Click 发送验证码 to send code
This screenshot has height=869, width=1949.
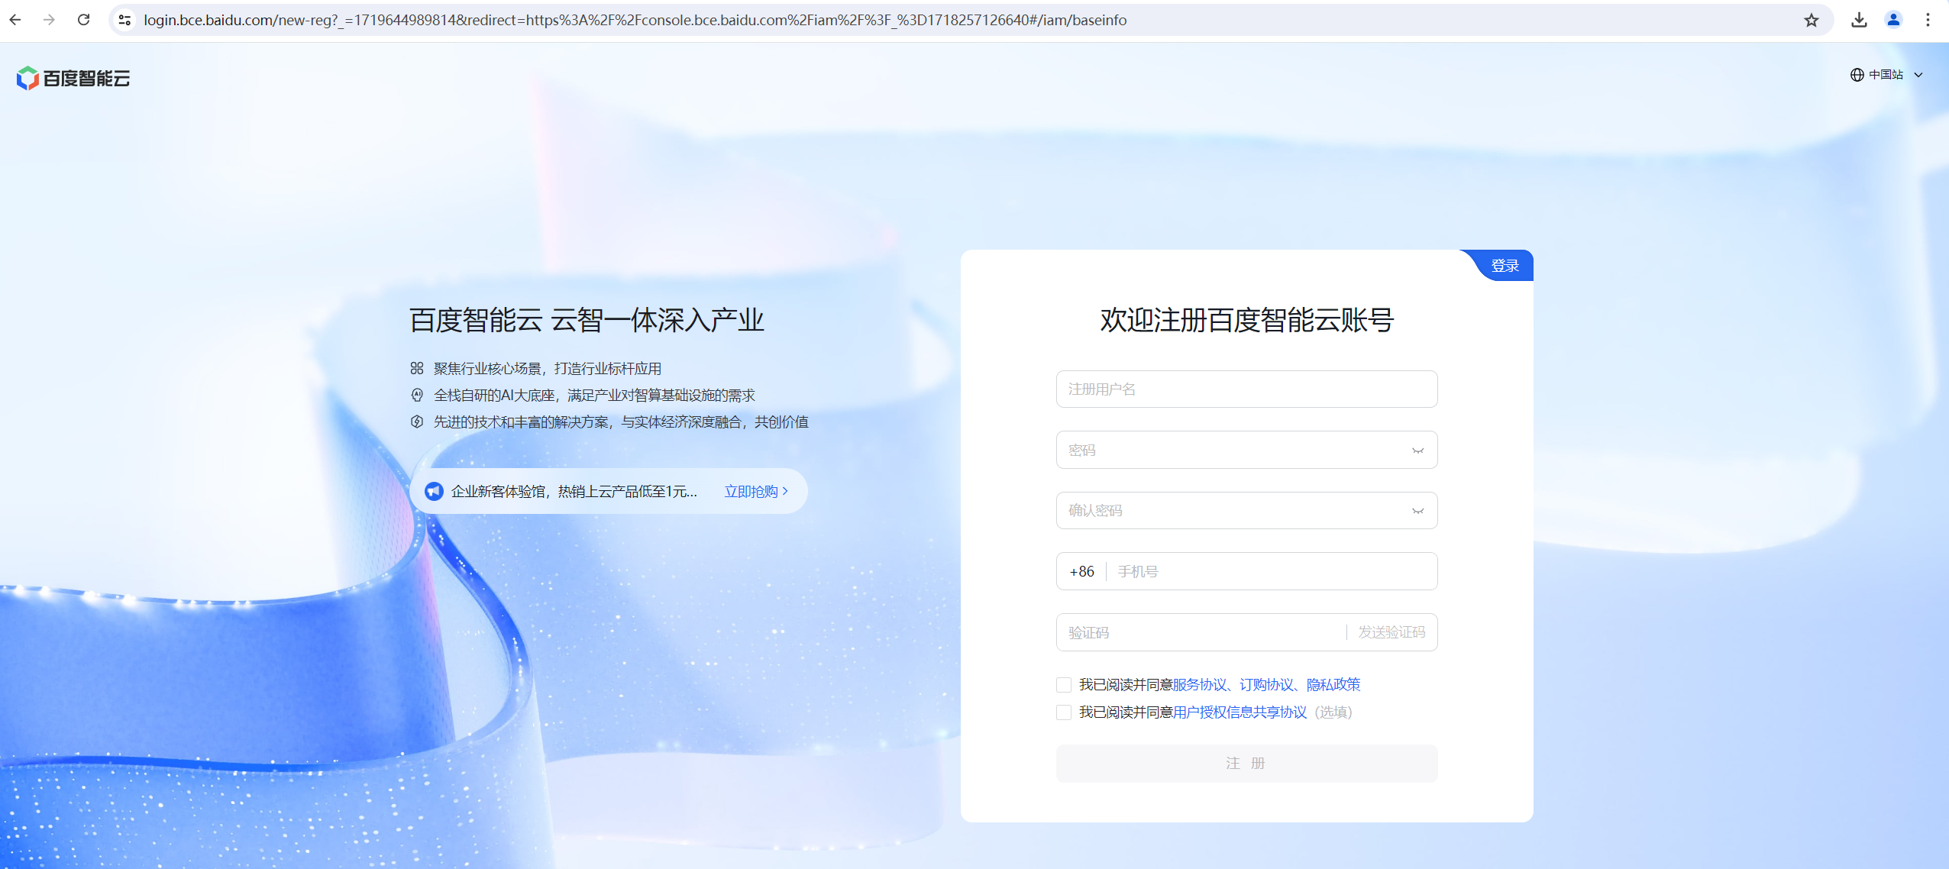pos(1391,632)
